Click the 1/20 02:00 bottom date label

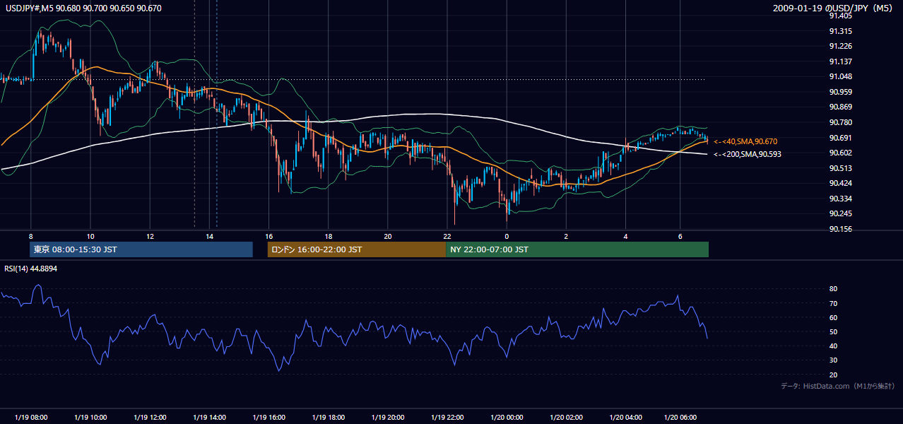click(x=566, y=418)
